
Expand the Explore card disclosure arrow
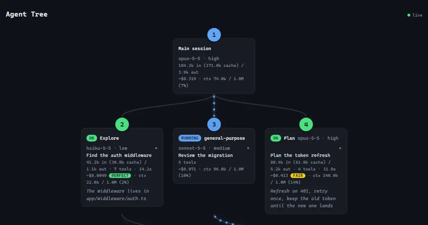tap(156, 148)
